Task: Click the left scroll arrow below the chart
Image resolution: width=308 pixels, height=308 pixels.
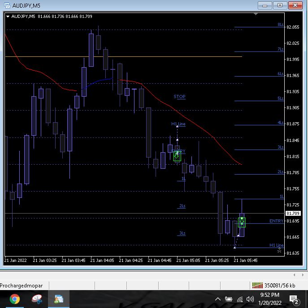Action: click(294, 275)
